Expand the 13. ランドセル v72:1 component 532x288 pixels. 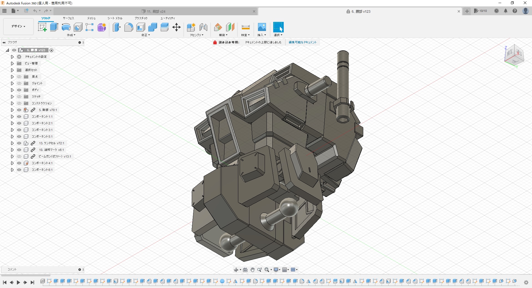pos(12,143)
